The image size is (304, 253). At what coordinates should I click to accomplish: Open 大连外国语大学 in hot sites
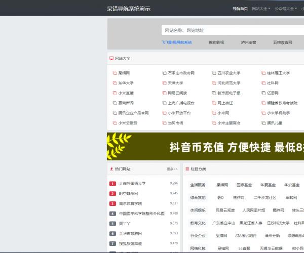[132, 184]
